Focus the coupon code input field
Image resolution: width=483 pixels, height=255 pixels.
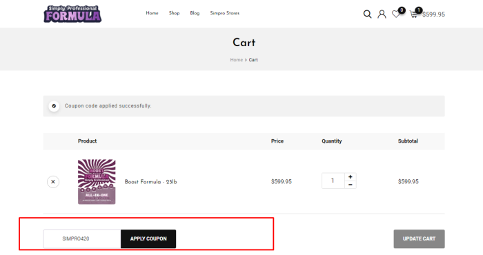tap(82, 238)
